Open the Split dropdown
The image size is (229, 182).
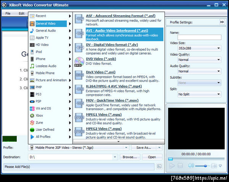click(199, 94)
